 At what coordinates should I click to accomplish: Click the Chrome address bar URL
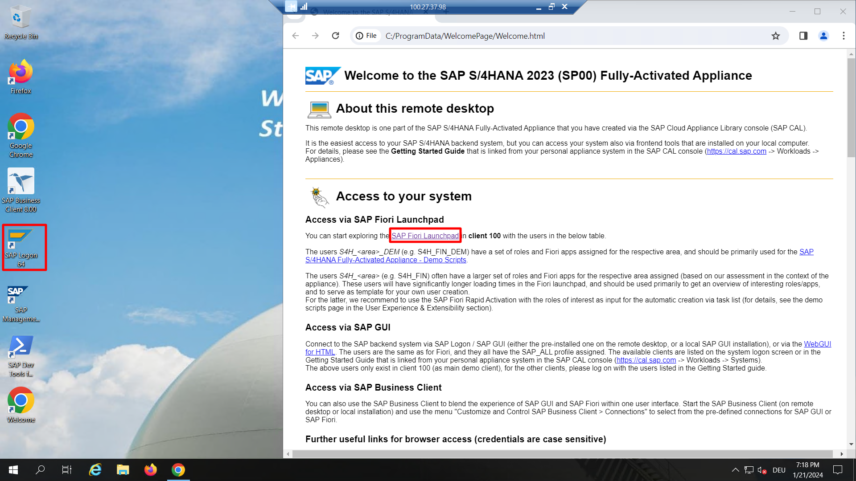465,36
